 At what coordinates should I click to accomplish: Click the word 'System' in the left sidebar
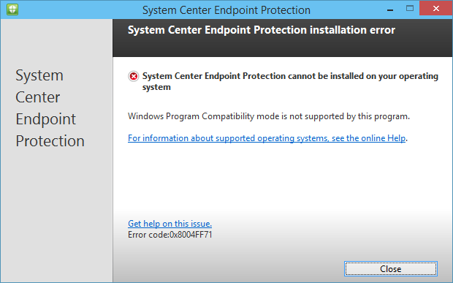[x=39, y=76]
